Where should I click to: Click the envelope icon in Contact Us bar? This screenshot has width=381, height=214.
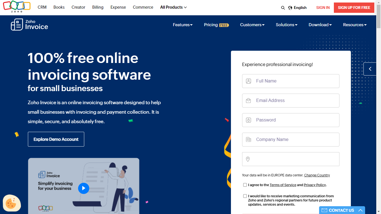324,210
